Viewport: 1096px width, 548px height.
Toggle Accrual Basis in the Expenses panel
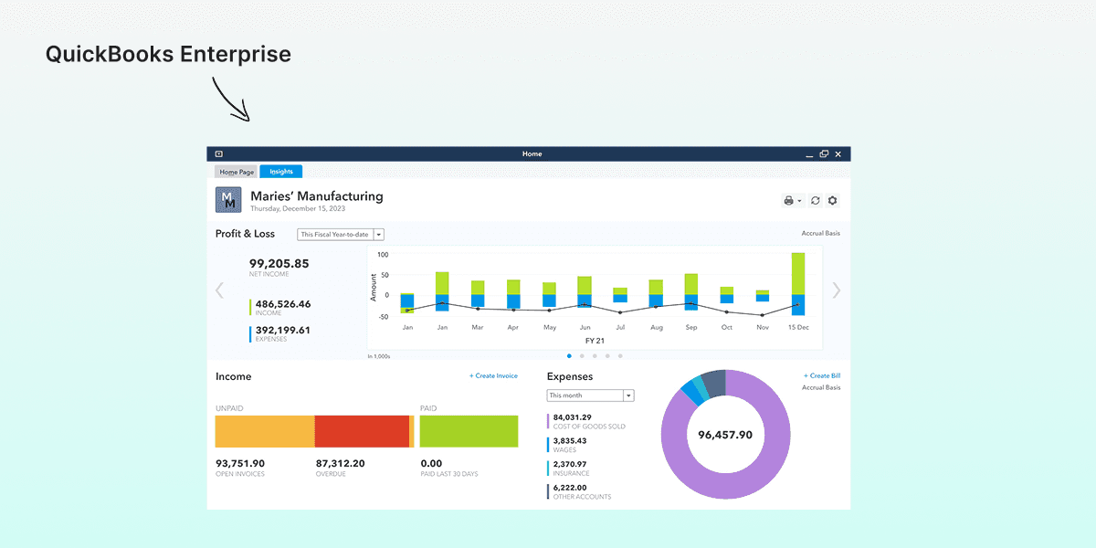click(x=822, y=387)
